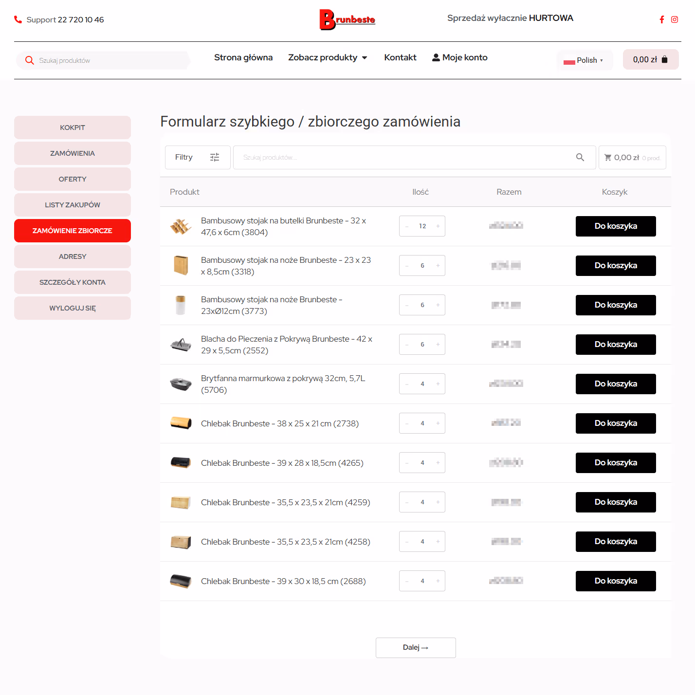Open thumbnail of Brytfanna marmurkowa (5706)
The width and height of the screenshot is (695, 695).
[181, 384]
